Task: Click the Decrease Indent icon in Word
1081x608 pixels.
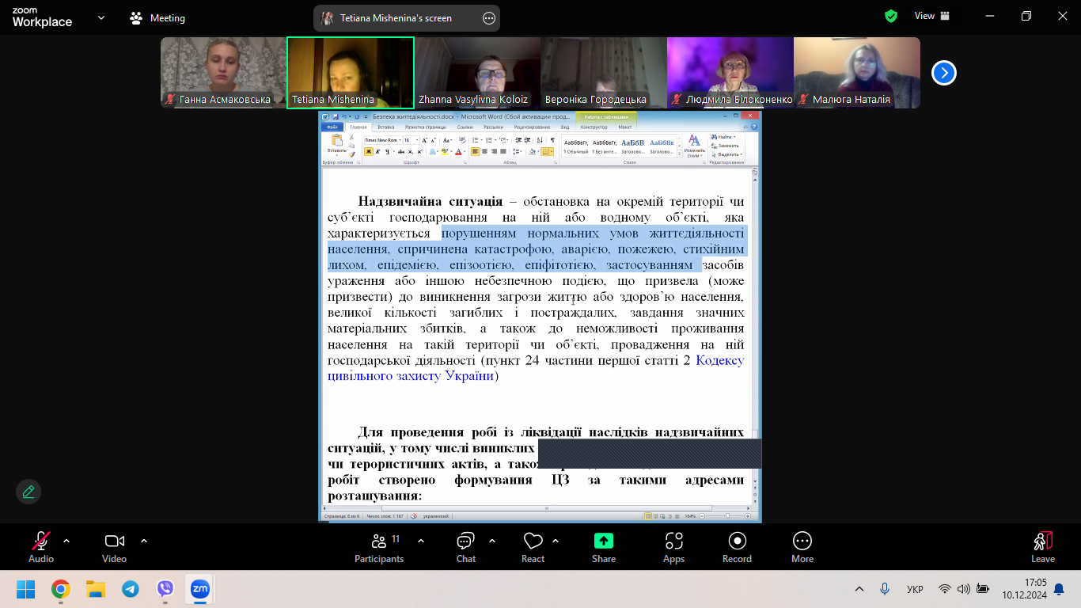Action: pyautogui.click(x=518, y=140)
